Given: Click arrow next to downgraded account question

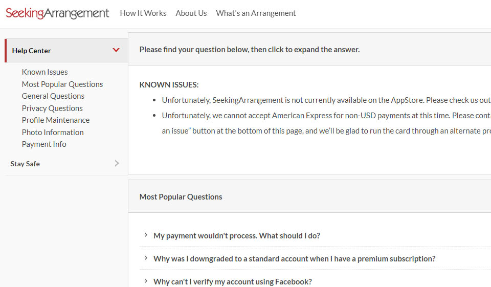Looking at the screenshot, I should 146,258.
